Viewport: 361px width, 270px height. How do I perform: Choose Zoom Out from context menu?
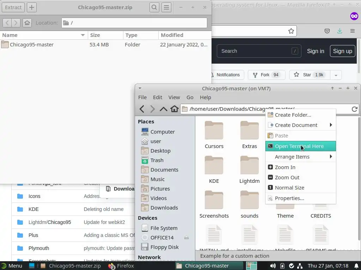[301, 178]
